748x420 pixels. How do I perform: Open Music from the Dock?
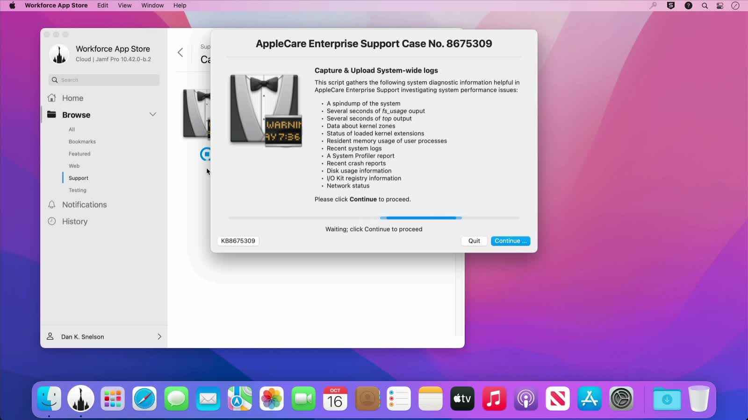[x=494, y=399]
